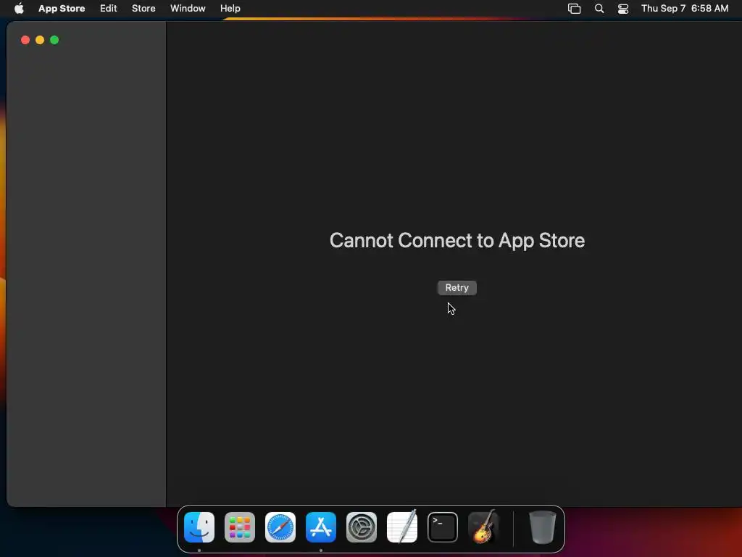742x557 pixels.
Task: Launch TextEdit from the Dock
Action: point(402,527)
